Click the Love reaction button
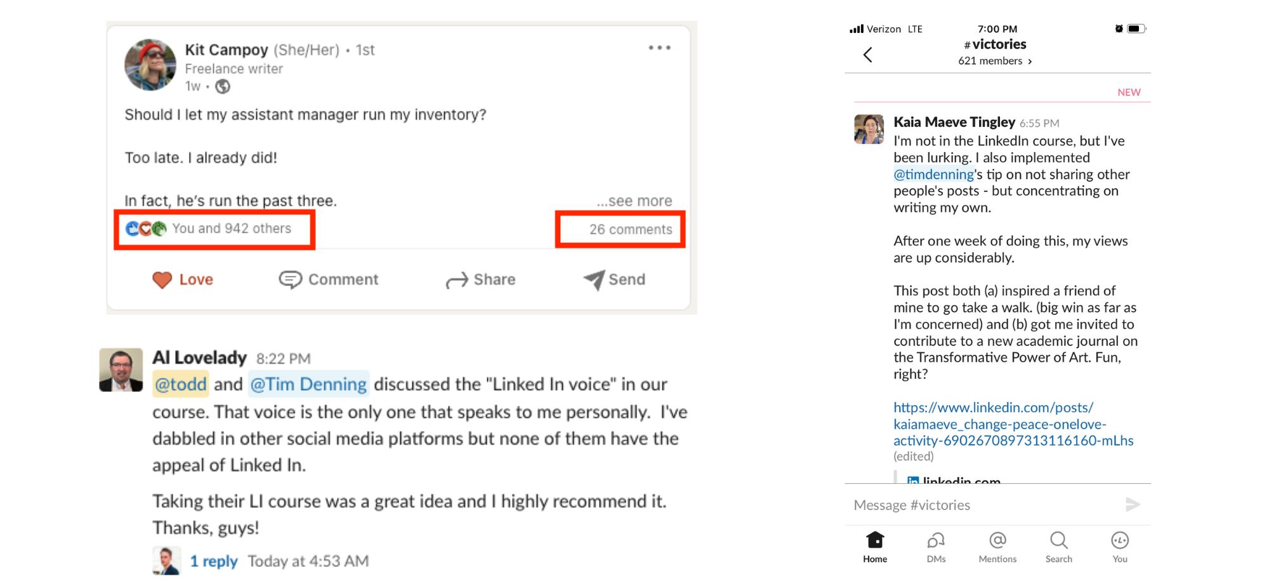 tap(183, 280)
